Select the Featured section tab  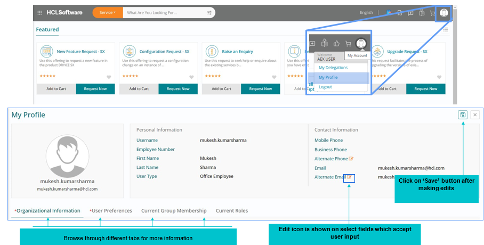[47, 30]
